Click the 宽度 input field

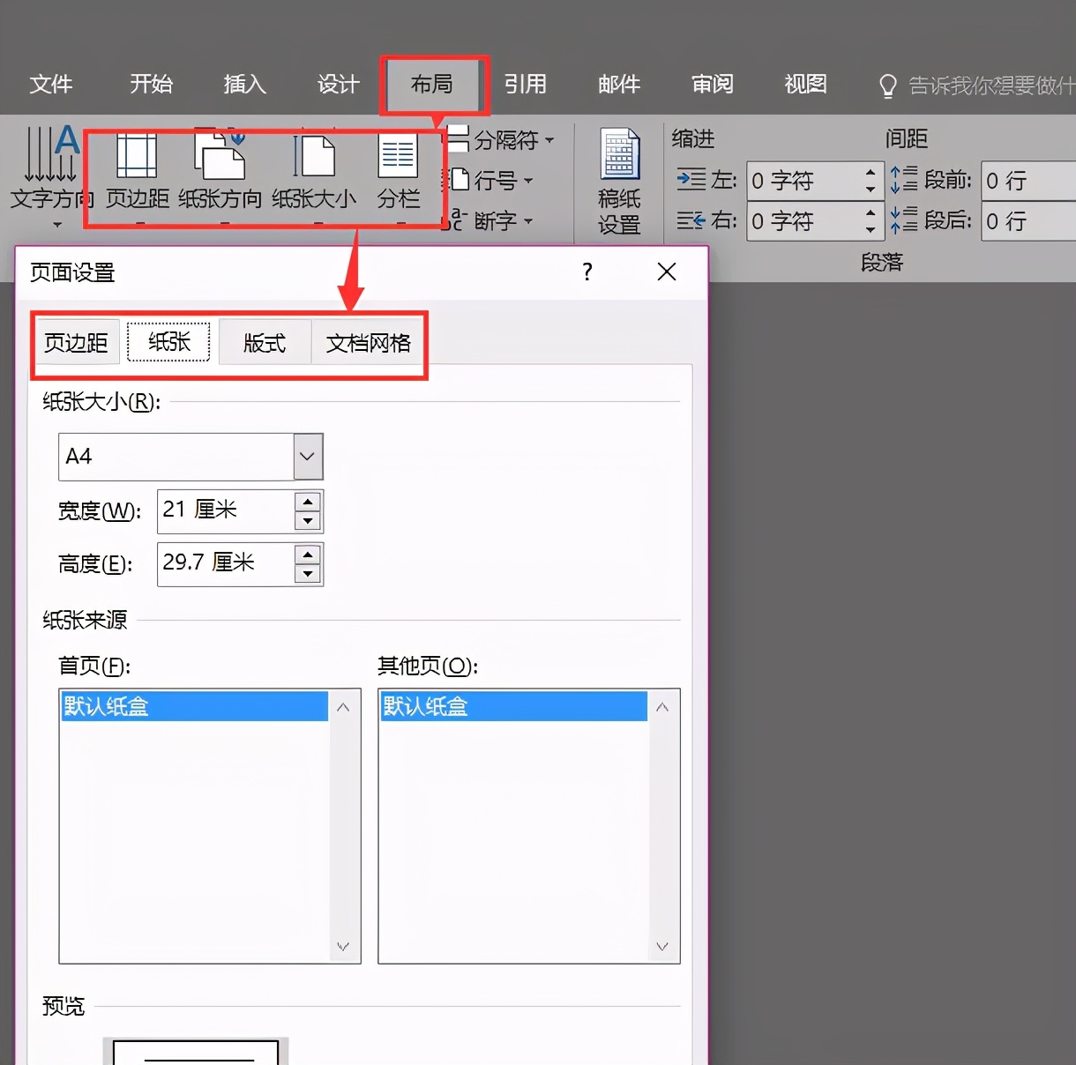point(225,510)
